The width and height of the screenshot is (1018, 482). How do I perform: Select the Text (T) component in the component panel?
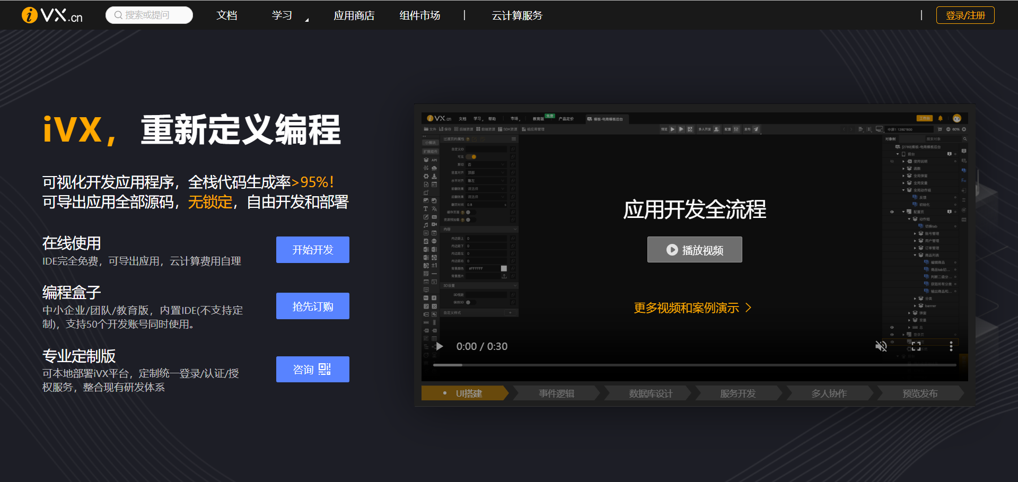click(426, 209)
